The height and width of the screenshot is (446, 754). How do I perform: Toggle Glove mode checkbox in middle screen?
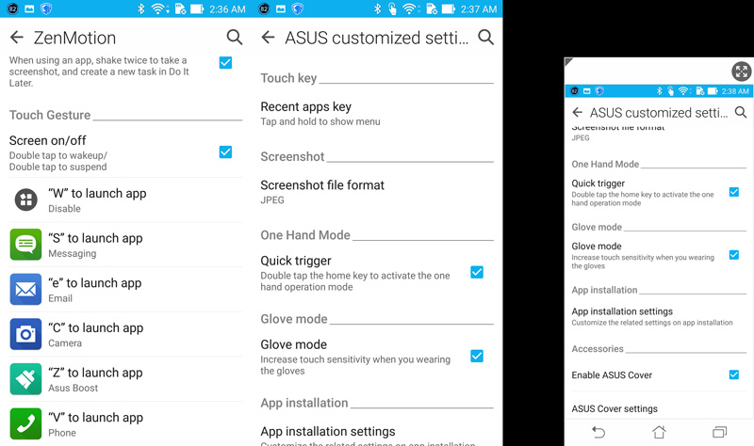[x=477, y=356]
